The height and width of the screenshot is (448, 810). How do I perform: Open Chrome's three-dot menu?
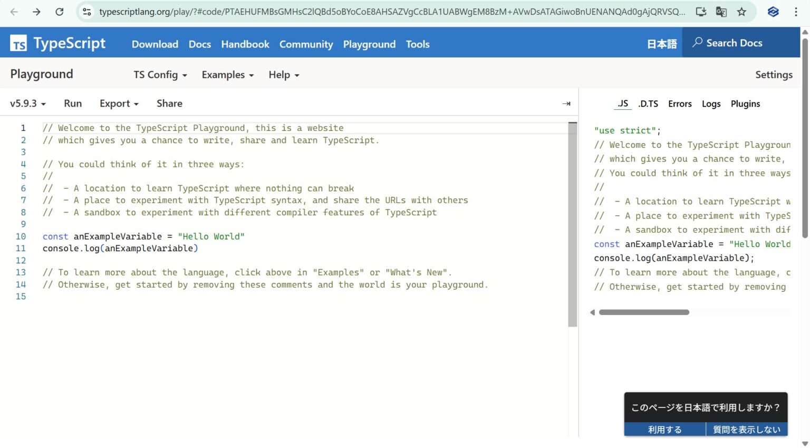pyautogui.click(x=797, y=12)
